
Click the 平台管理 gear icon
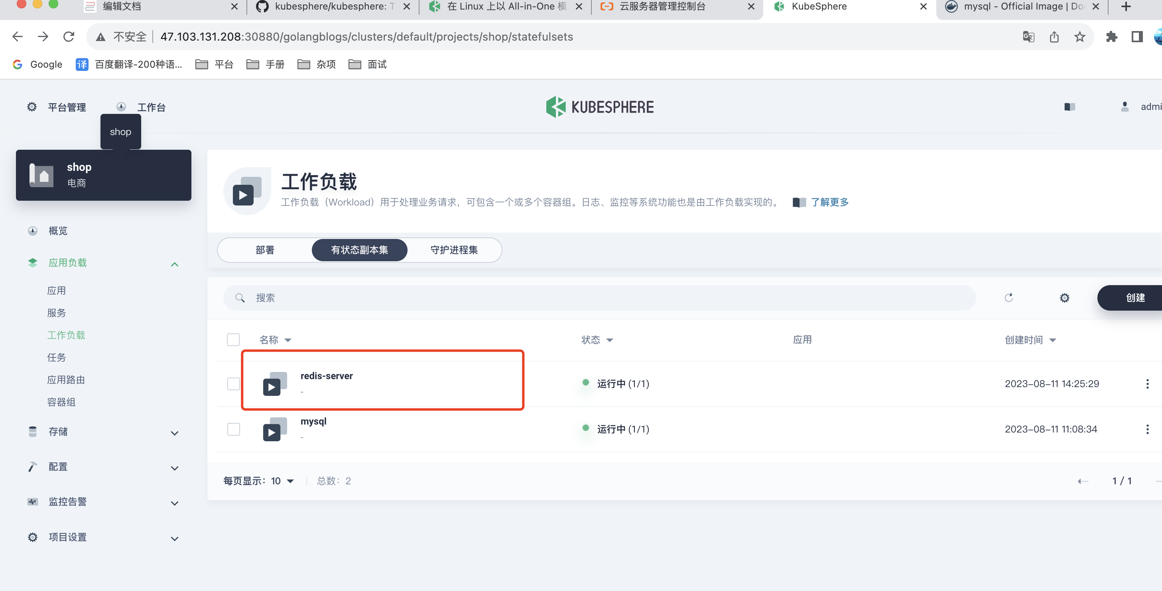coord(32,107)
